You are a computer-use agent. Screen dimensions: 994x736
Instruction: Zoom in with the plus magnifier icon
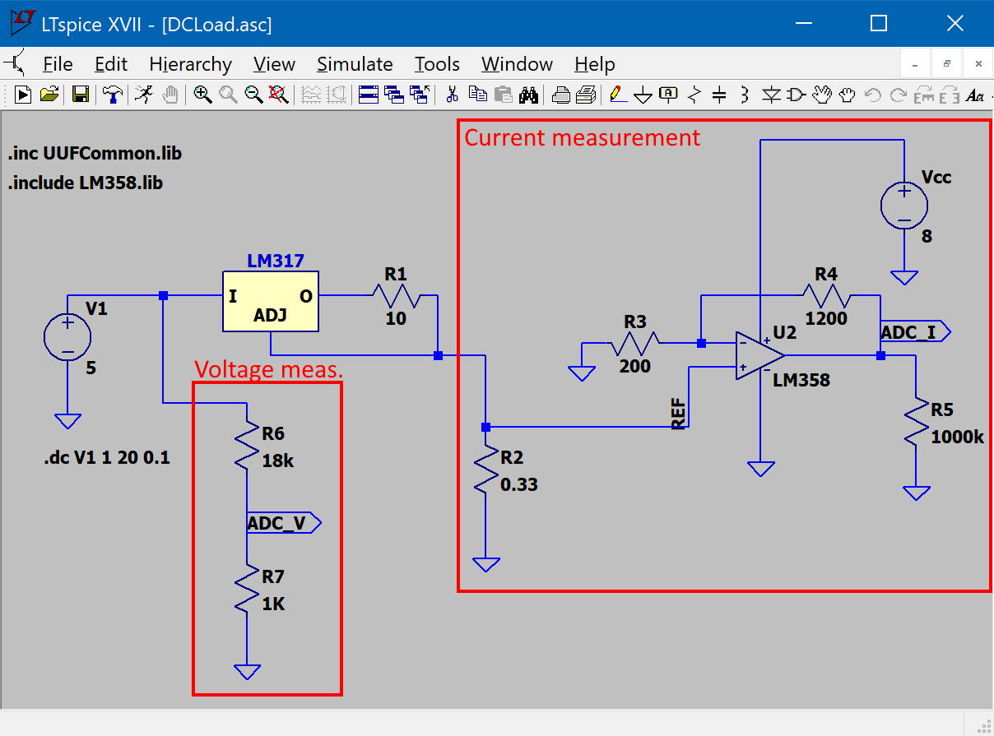pyautogui.click(x=202, y=95)
